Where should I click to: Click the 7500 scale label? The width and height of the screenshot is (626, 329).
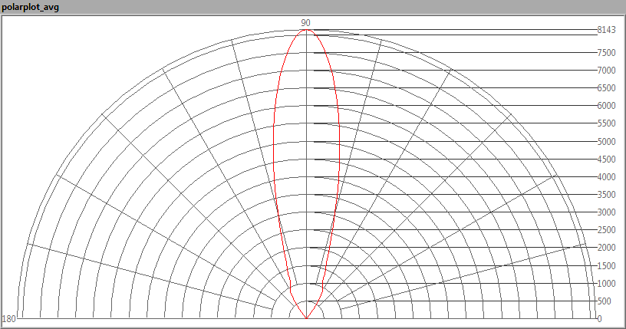606,53
